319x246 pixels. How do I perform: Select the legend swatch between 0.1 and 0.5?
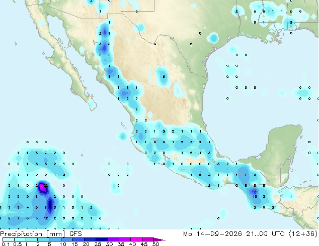pos(9,239)
